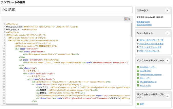Open すべてのテンプレートを表示 link

tap(151, 44)
